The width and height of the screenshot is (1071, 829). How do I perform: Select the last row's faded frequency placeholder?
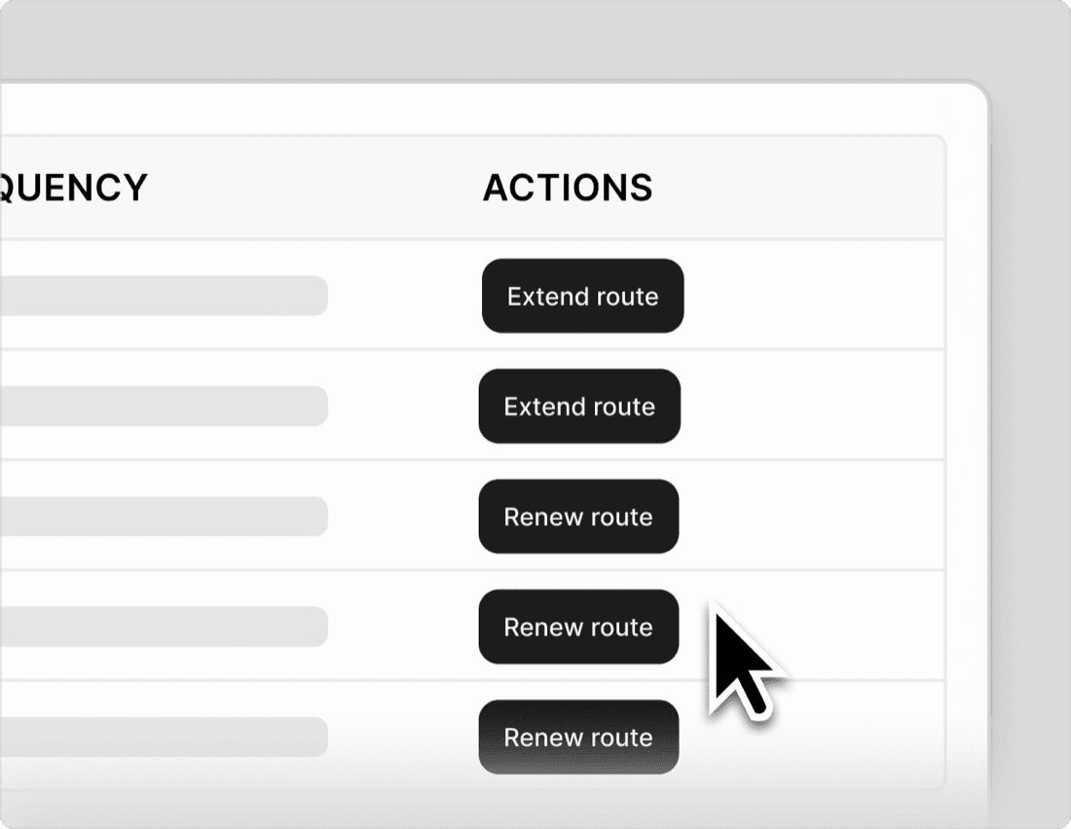tap(164, 738)
